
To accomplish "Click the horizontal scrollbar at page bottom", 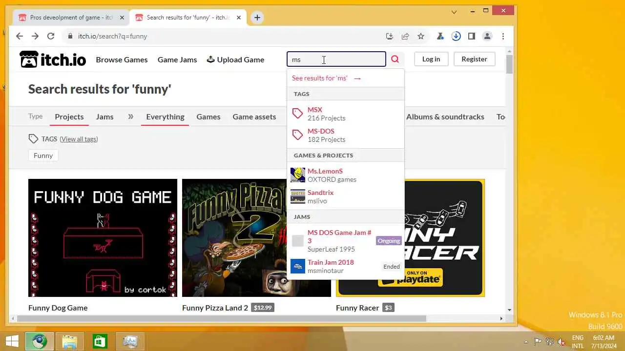I will click(221, 318).
